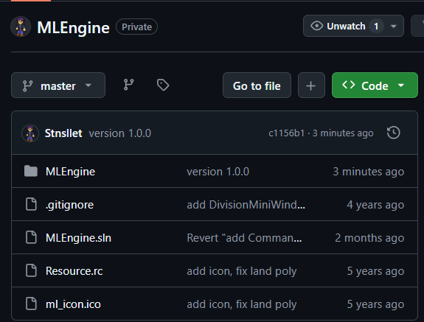Click repository owner avatar beside MLEngine title

(x=21, y=27)
